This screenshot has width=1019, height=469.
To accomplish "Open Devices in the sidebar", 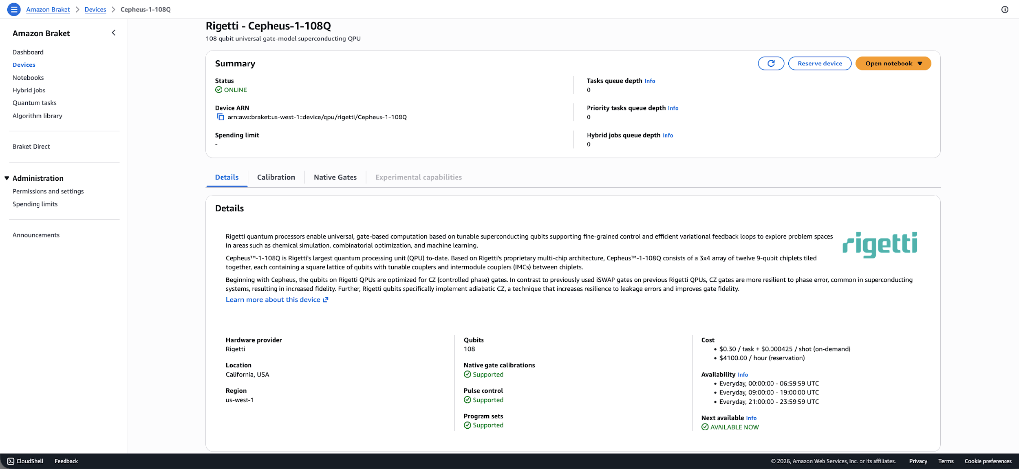I will 24,65.
